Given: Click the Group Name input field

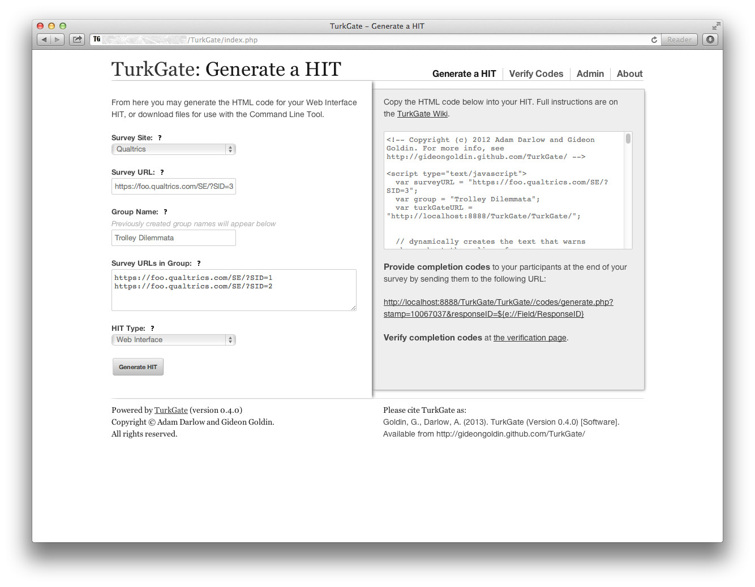Looking at the screenshot, I should tap(173, 238).
